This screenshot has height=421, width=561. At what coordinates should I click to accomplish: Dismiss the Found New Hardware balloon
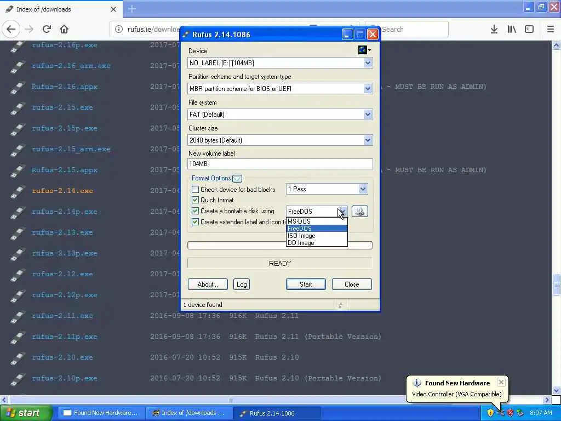coord(501,382)
